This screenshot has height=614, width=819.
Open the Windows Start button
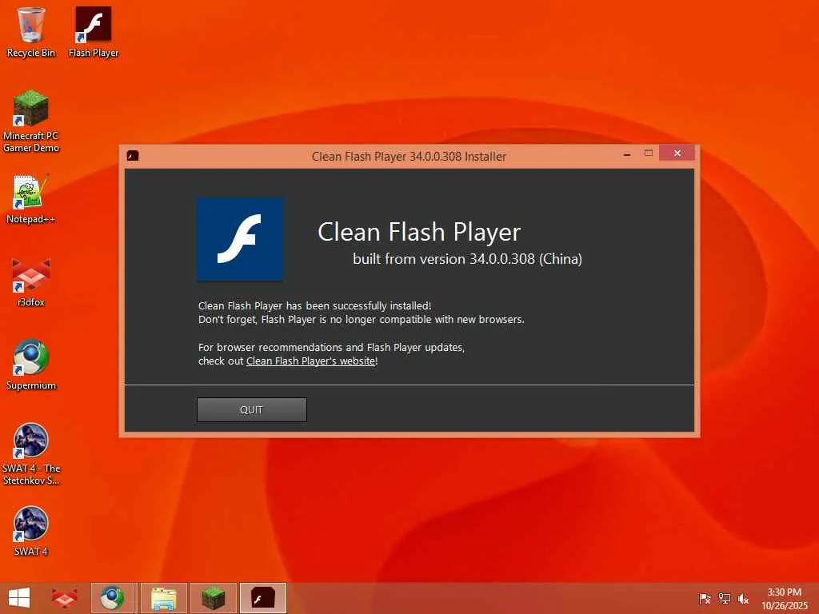pyautogui.click(x=19, y=598)
